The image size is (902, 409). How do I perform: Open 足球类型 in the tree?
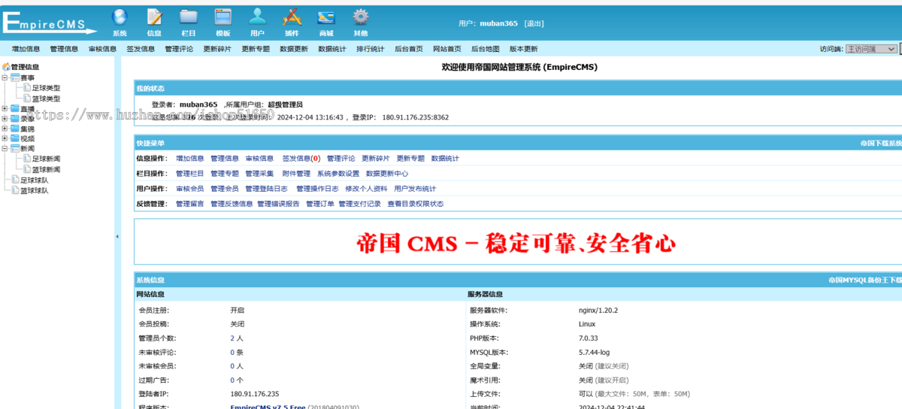coord(46,88)
